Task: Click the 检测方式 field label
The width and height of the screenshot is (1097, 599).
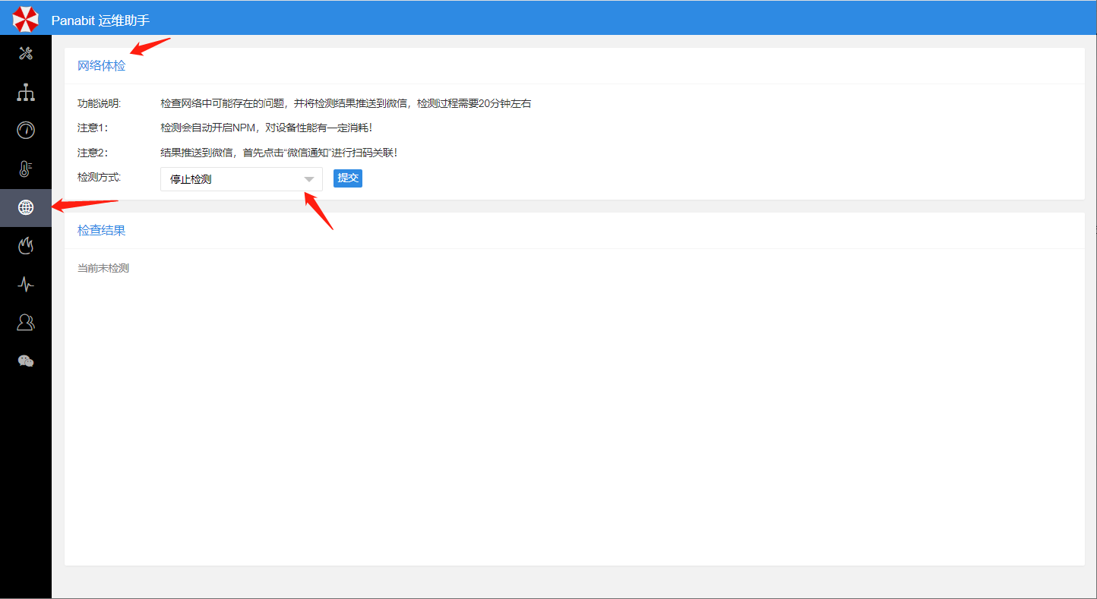Action: click(99, 177)
